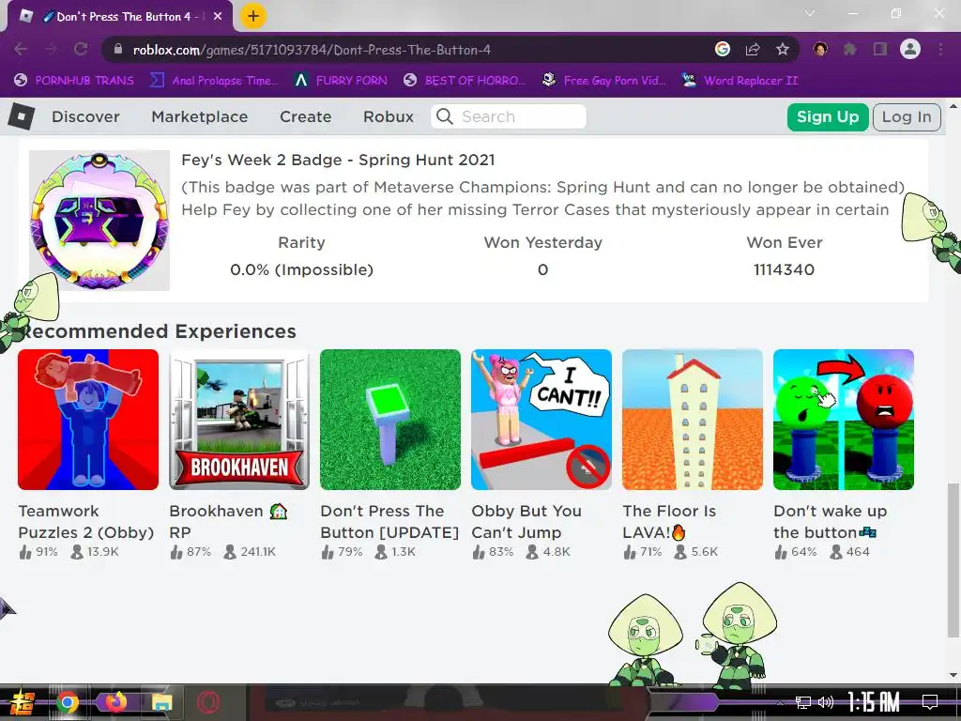The height and width of the screenshot is (721, 961).
Task: Open Don't wake up the button thumbnail
Action: (x=844, y=420)
